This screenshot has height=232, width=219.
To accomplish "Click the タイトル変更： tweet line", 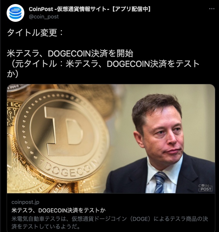I will pyautogui.click(x=35, y=33).
